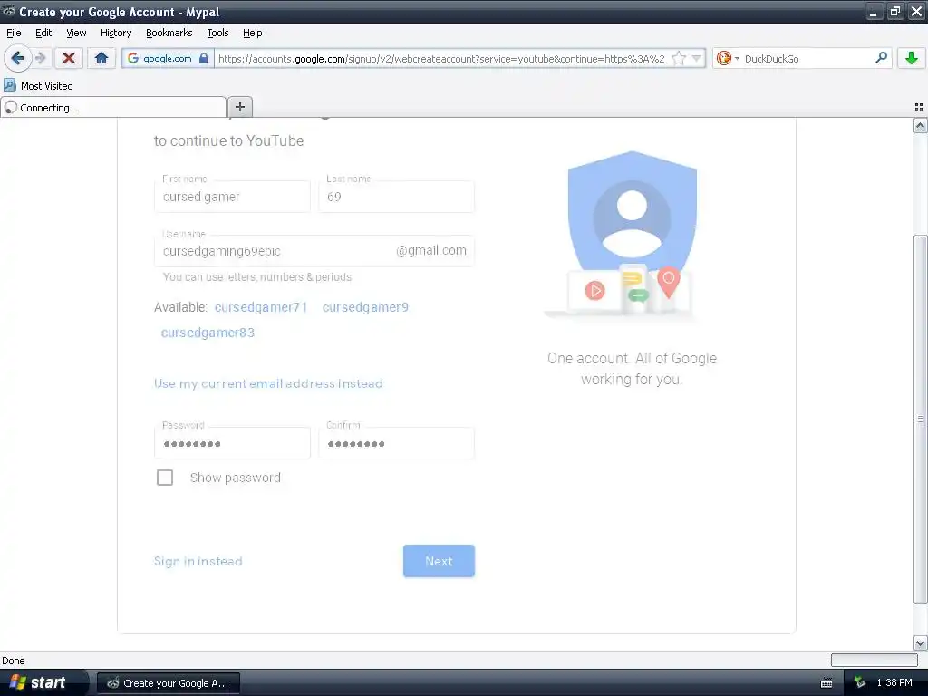Click the page scrollbar up arrow

tap(920, 125)
